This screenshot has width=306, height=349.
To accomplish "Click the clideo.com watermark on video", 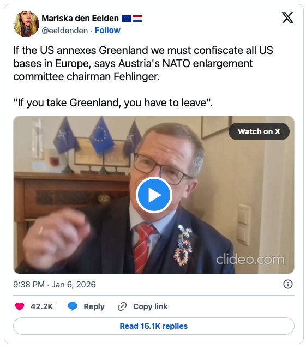I will coord(250,260).
